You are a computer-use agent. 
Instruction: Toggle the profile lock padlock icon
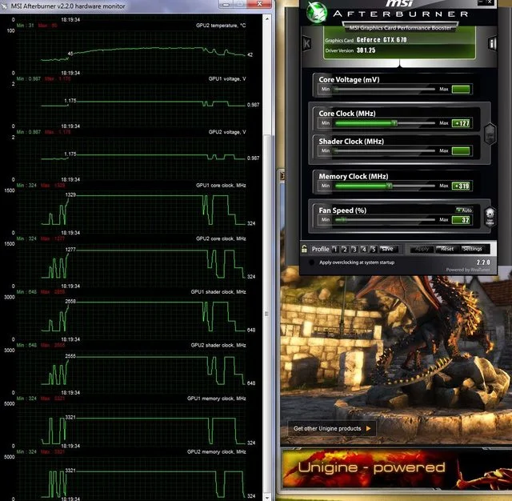point(304,249)
